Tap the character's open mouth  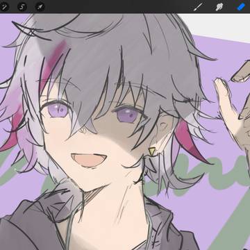pos(89,160)
